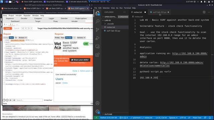The image size is (214, 120).
Task: Click 'UTF-8' encoding in status bar
Action: (183, 118)
